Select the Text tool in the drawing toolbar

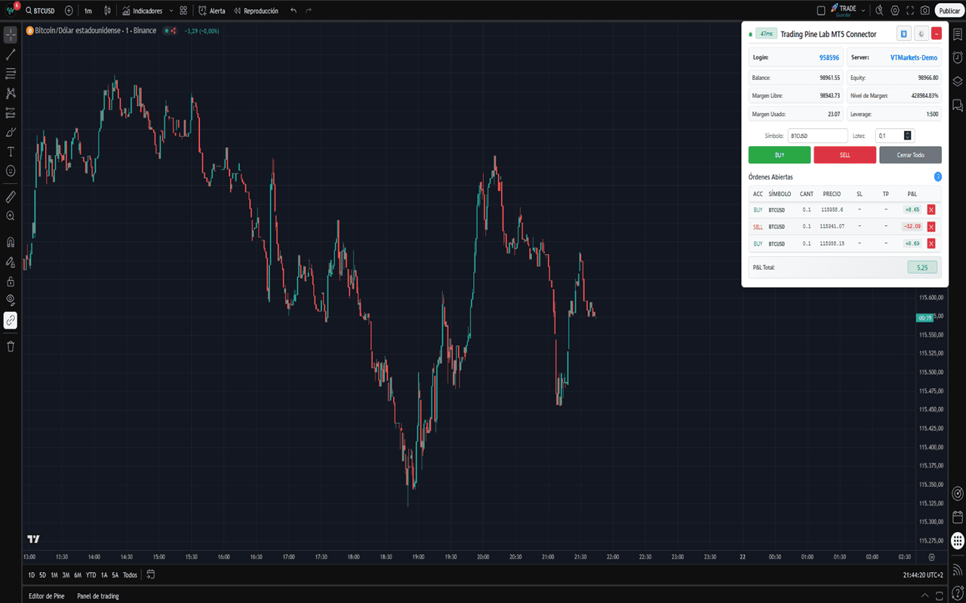pyautogui.click(x=10, y=151)
